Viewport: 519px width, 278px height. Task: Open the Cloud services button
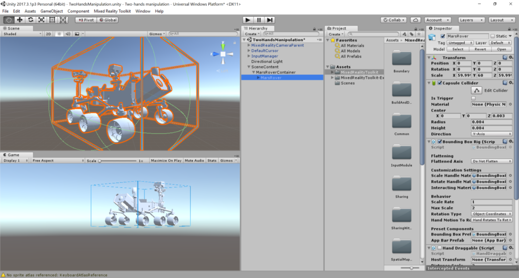[416, 20]
